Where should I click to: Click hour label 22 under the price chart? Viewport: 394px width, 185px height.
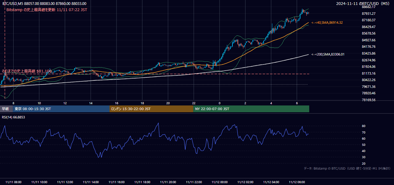(x=194, y=103)
